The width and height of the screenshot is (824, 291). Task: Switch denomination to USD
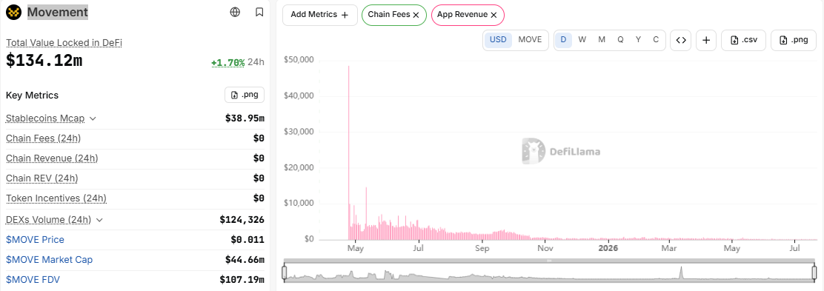point(498,39)
